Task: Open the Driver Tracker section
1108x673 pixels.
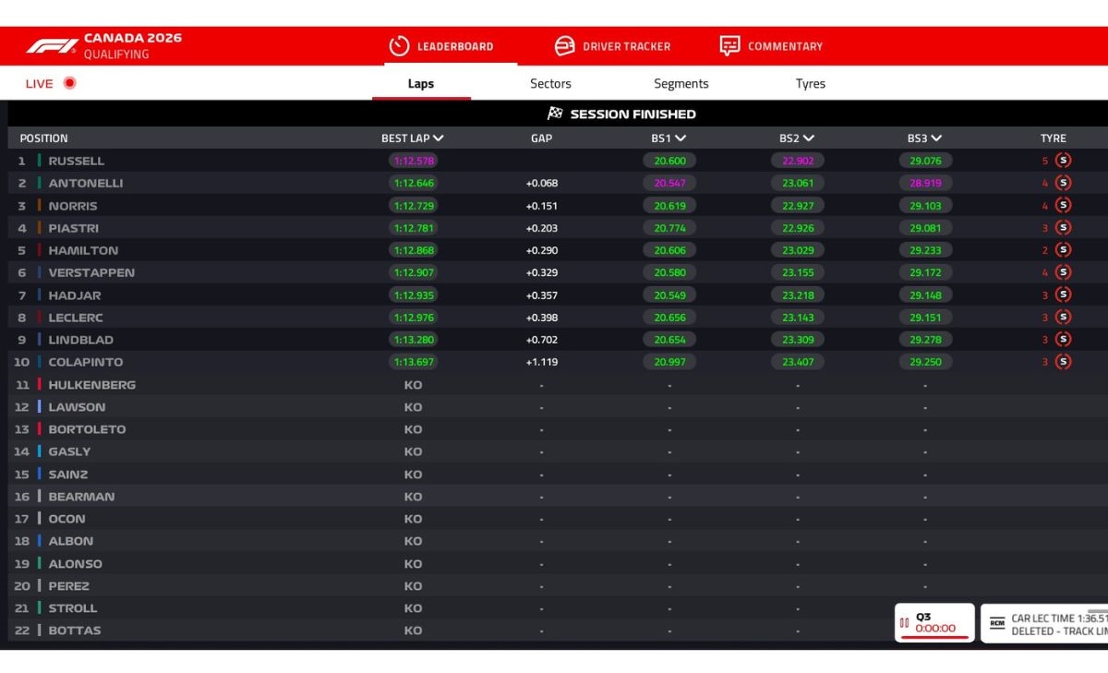Action: pos(612,46)
